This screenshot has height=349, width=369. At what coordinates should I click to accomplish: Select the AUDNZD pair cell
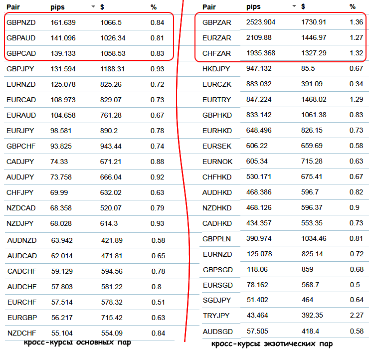22,241
